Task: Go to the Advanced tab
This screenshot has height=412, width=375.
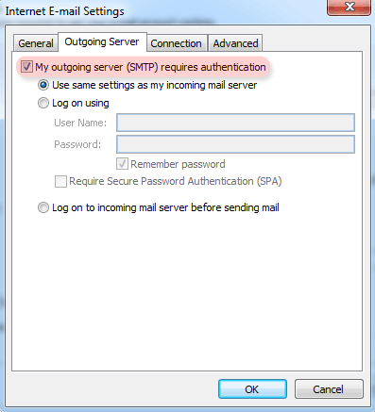Action: tap(235, 43)
